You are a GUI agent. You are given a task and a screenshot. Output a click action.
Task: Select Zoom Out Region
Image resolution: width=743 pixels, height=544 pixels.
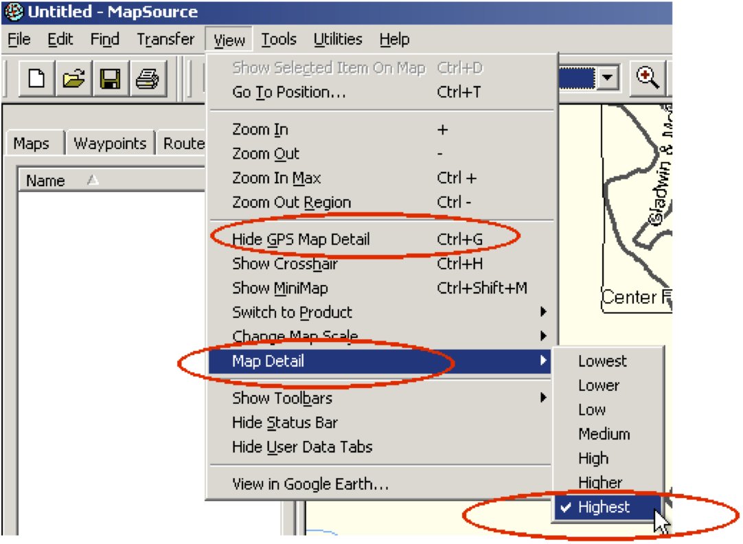[x=381, y=203]
